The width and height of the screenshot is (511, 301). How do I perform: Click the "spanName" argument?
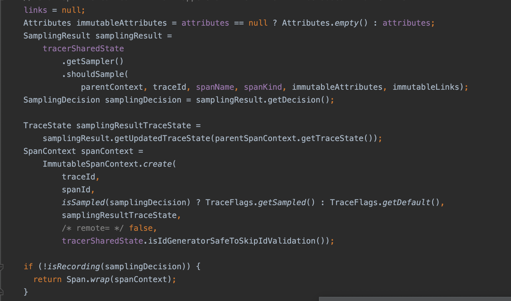point(215,87)
